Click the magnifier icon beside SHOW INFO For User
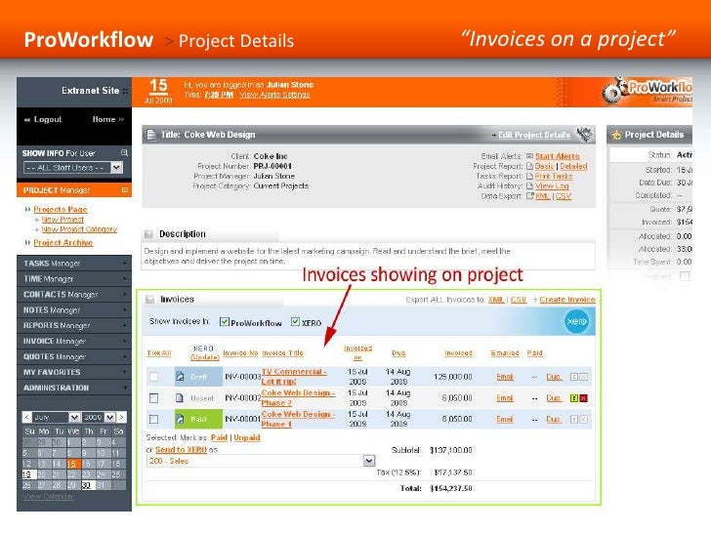 coord(124,152)
